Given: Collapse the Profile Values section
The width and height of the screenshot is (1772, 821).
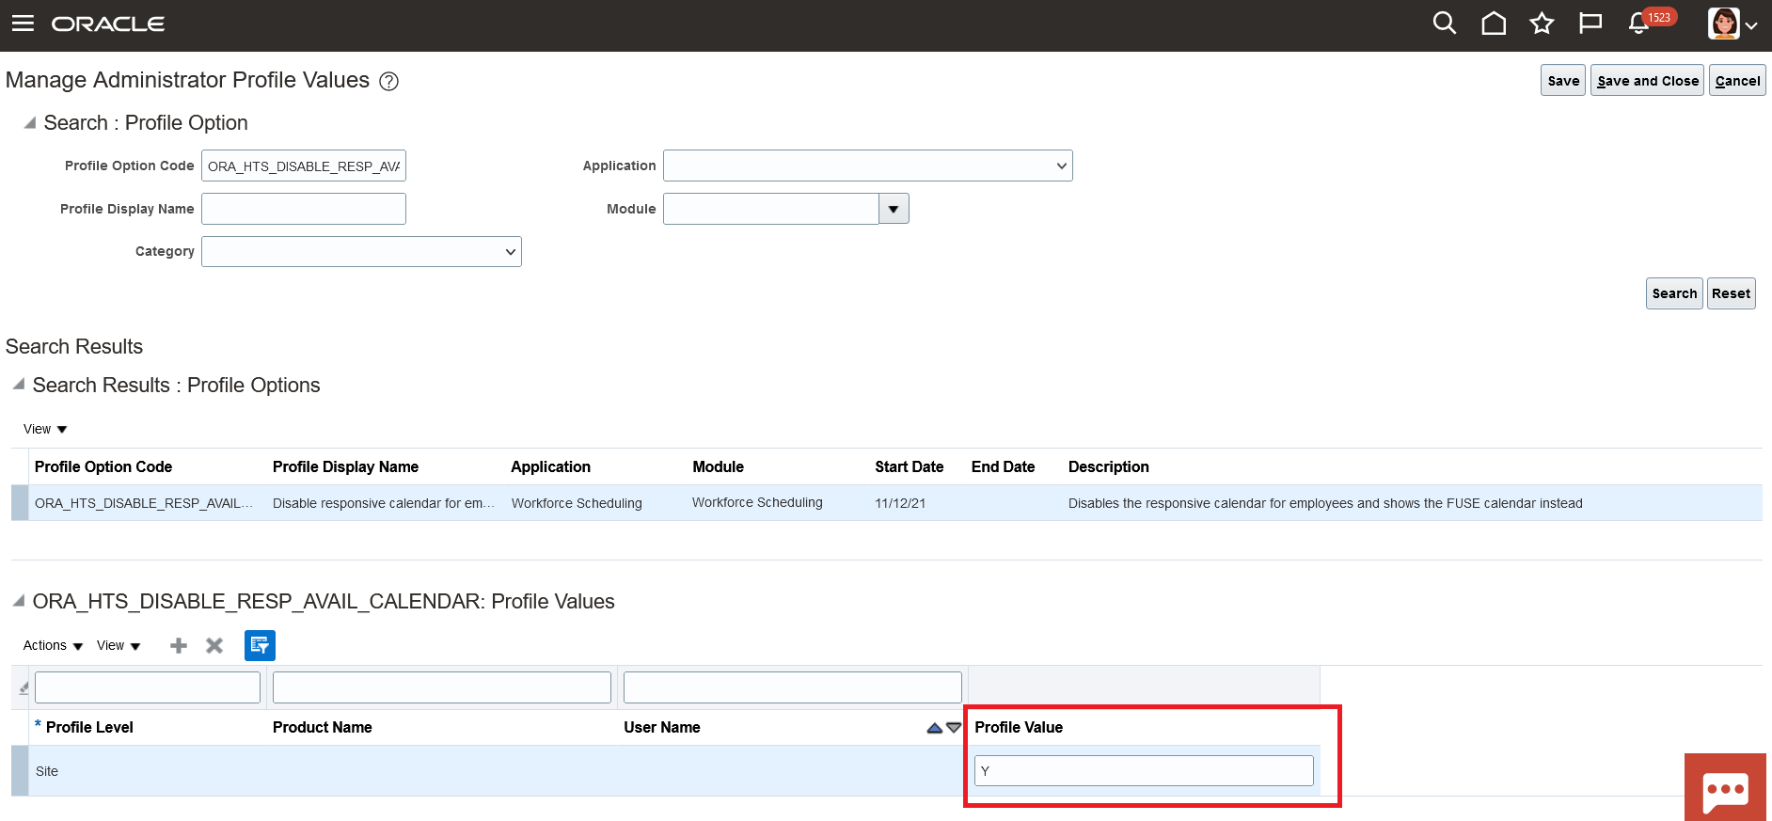Looking at the screenshot, I should pyautogui.click(x=19, y=601).
